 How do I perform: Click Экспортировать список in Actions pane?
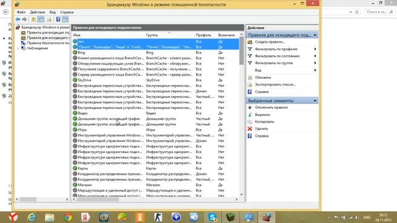tap(275, 85)
